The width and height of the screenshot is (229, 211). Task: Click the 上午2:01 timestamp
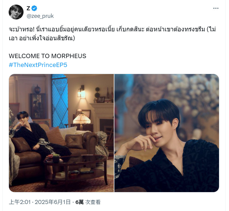coord(20,202)
